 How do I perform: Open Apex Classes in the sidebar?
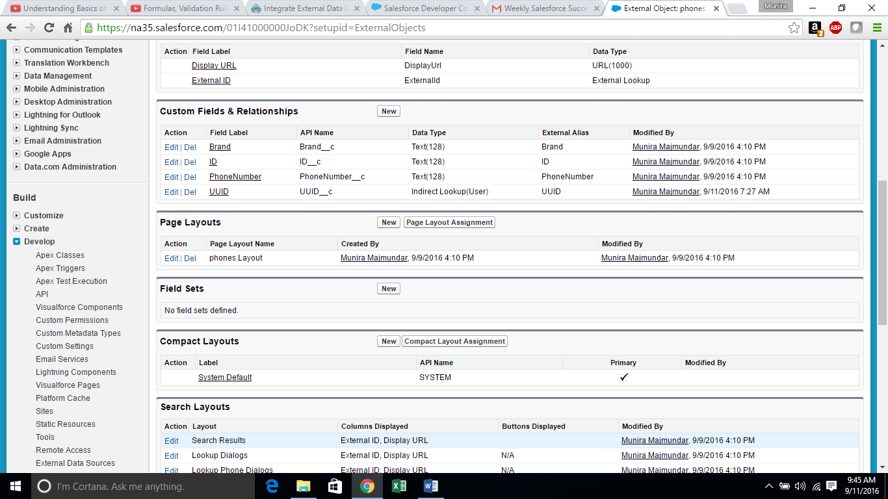pyautogui.click(x=60, y=255)
